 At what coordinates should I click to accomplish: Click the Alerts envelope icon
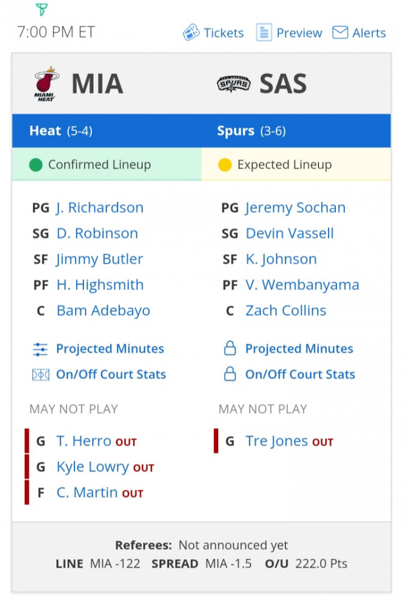pos(340,32)
